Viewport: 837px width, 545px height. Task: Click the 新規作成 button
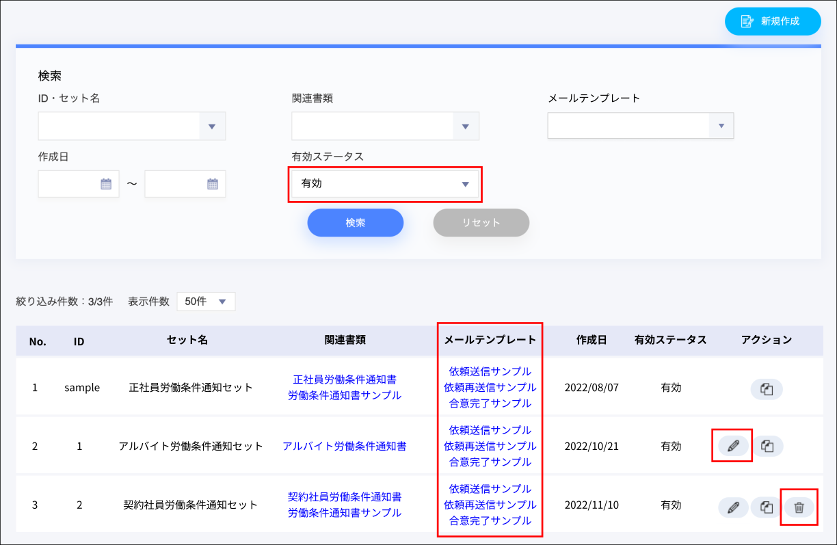(x=772, y=21)
